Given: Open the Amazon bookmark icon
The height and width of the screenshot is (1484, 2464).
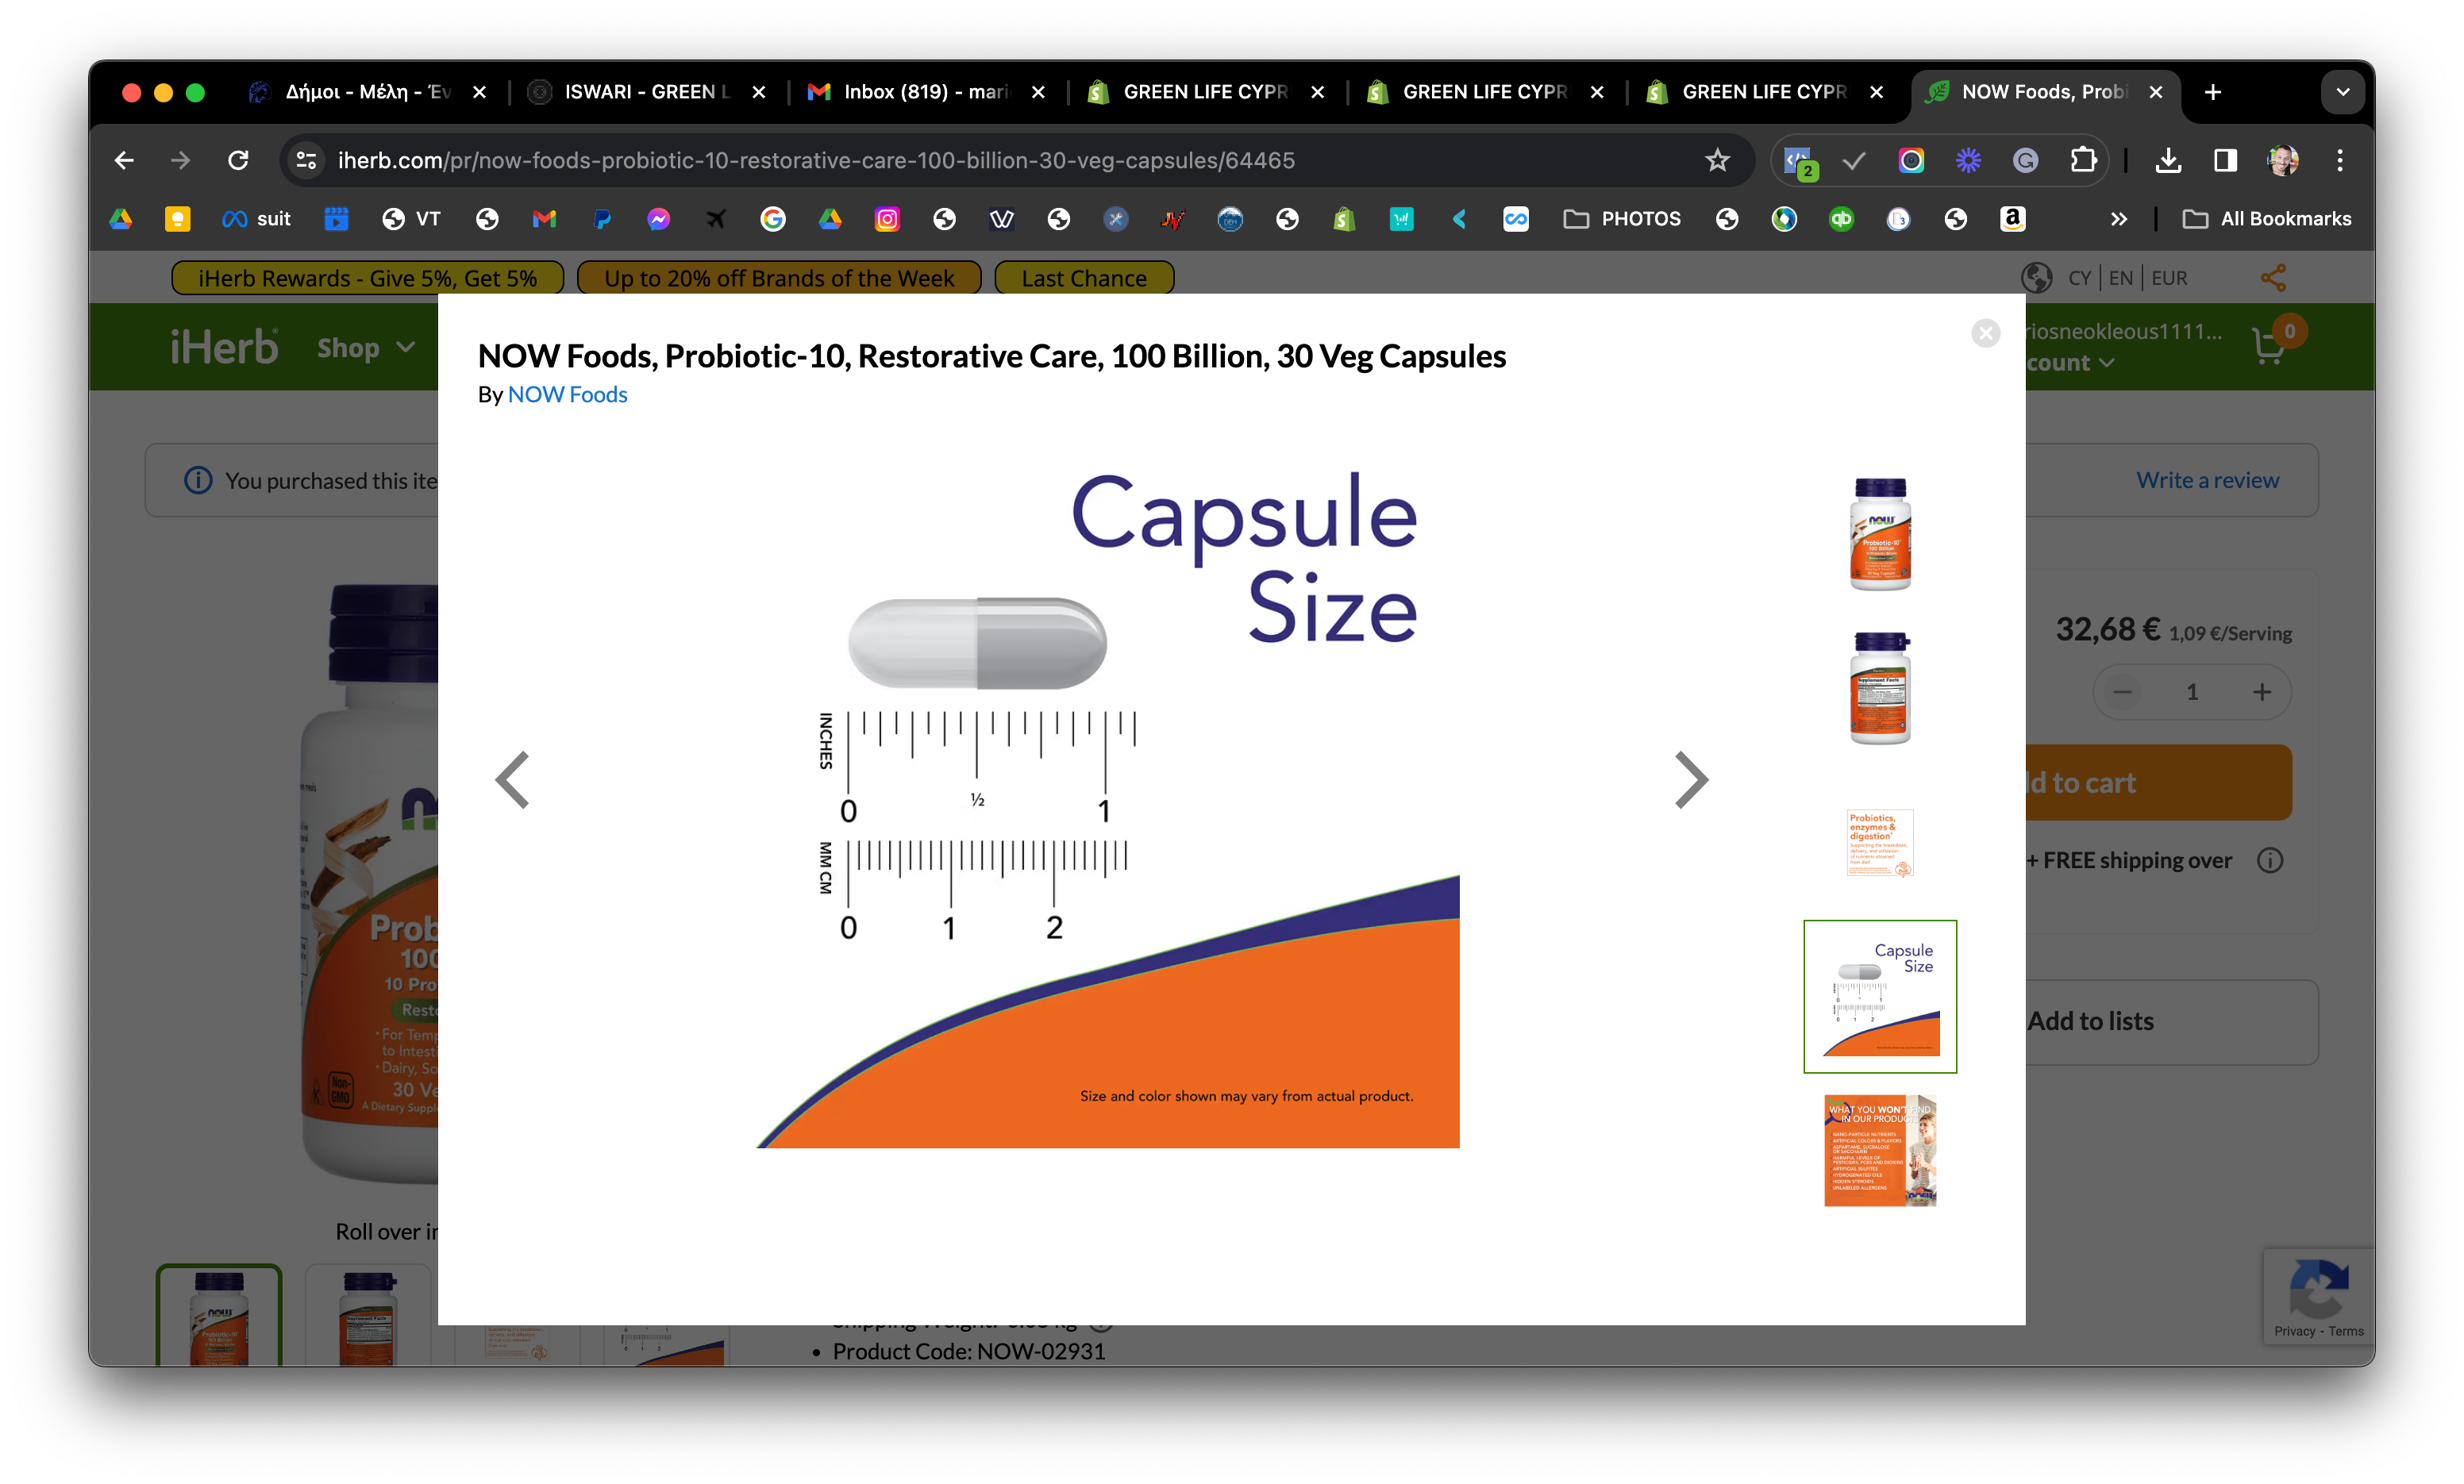Looking at the screenshot, I should pos(2013,219).
